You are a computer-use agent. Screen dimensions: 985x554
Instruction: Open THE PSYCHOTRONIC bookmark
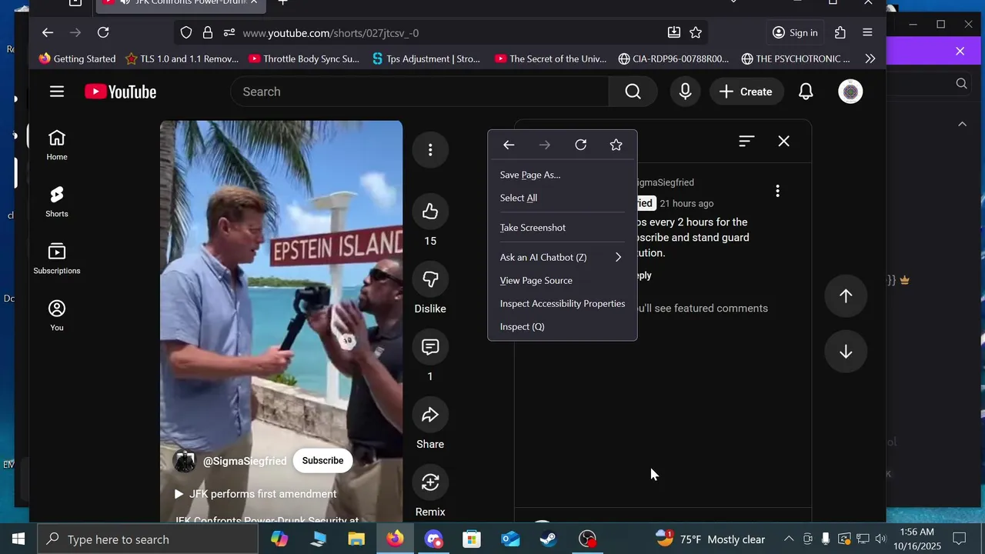pyautogui.click(x=796, y=58)
